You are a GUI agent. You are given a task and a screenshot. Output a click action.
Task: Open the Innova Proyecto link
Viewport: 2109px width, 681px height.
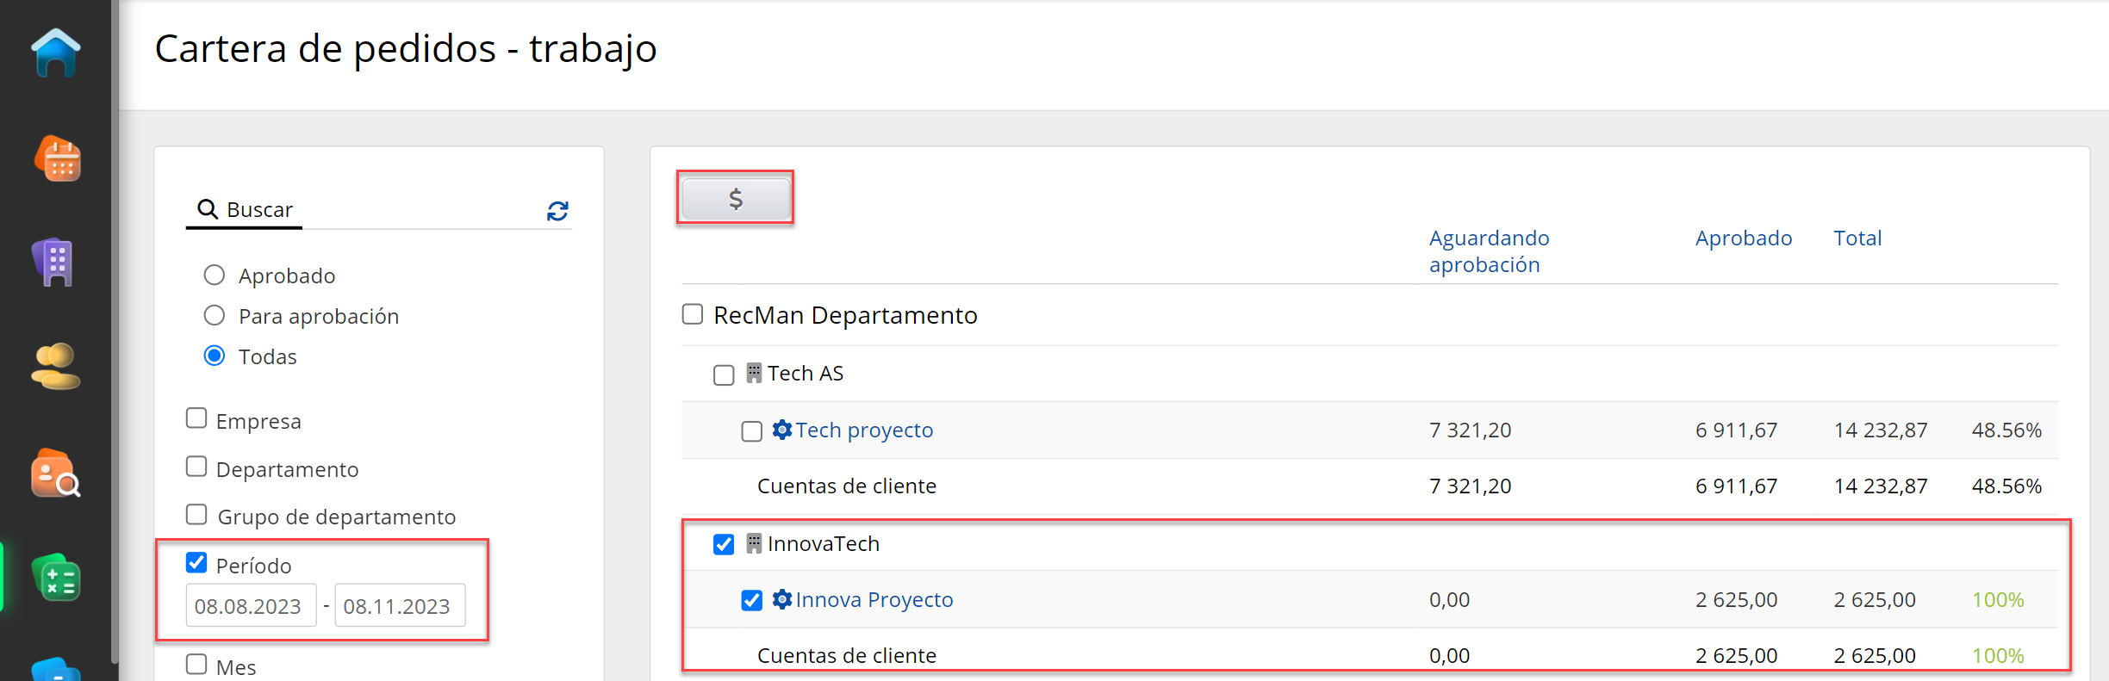874,600
